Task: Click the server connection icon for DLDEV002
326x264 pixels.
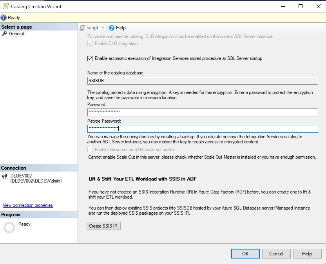Action: pyautogui.click(x=5, y=176)
